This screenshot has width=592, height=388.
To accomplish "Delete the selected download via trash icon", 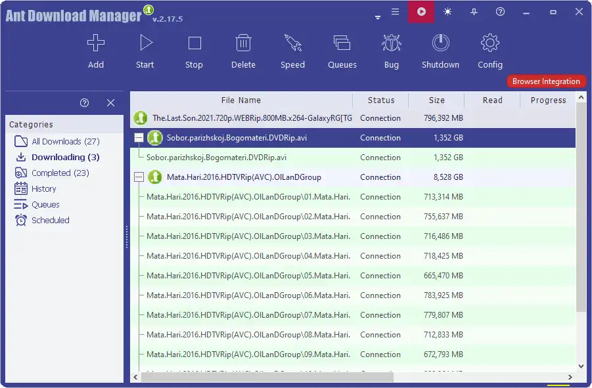I will click(243, 43).
